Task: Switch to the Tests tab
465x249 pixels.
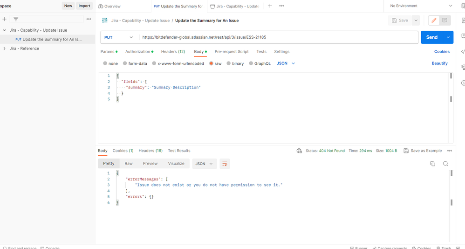Action: [x=261, y=52]
